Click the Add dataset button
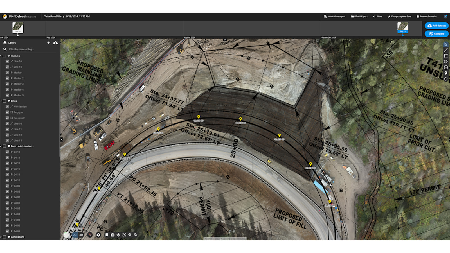 436,26
